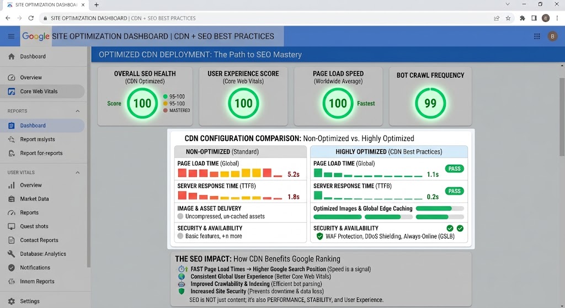
Task: Open the account avatar B in header
Action: (x=552, y=36)
